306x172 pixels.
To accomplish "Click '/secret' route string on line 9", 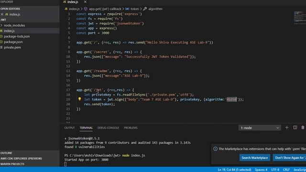I will (100, 52).
